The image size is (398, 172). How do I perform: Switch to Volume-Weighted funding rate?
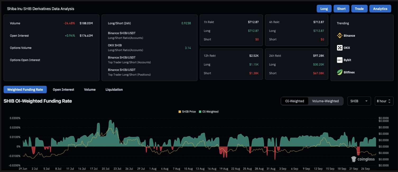tap(325, 101)
